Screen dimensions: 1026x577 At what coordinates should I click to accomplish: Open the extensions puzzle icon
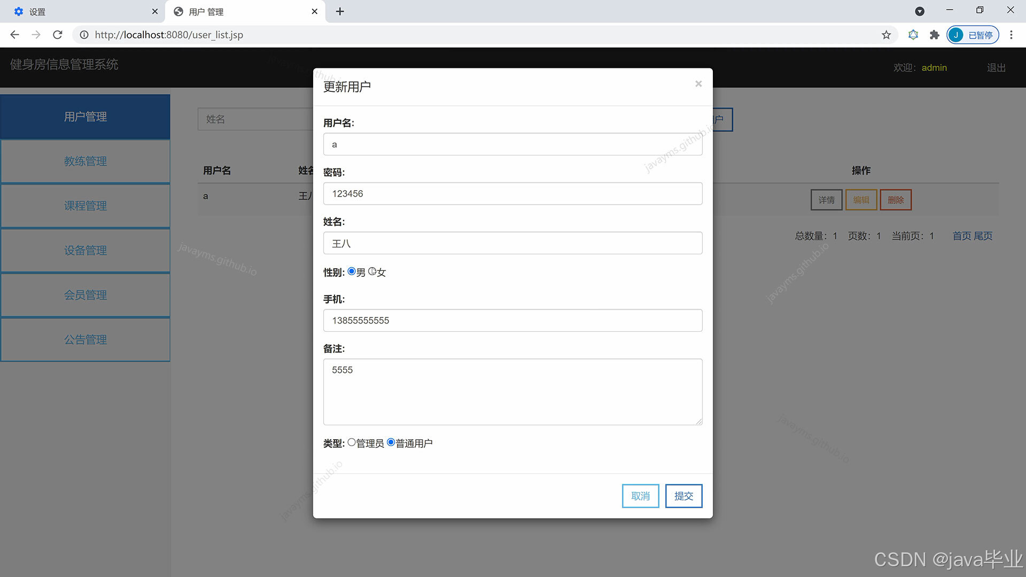point(934,35)
